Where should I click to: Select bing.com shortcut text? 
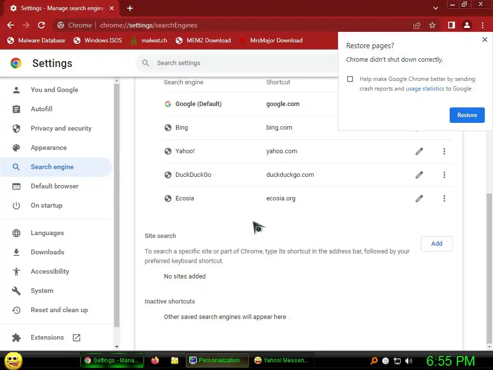(279, 128)
